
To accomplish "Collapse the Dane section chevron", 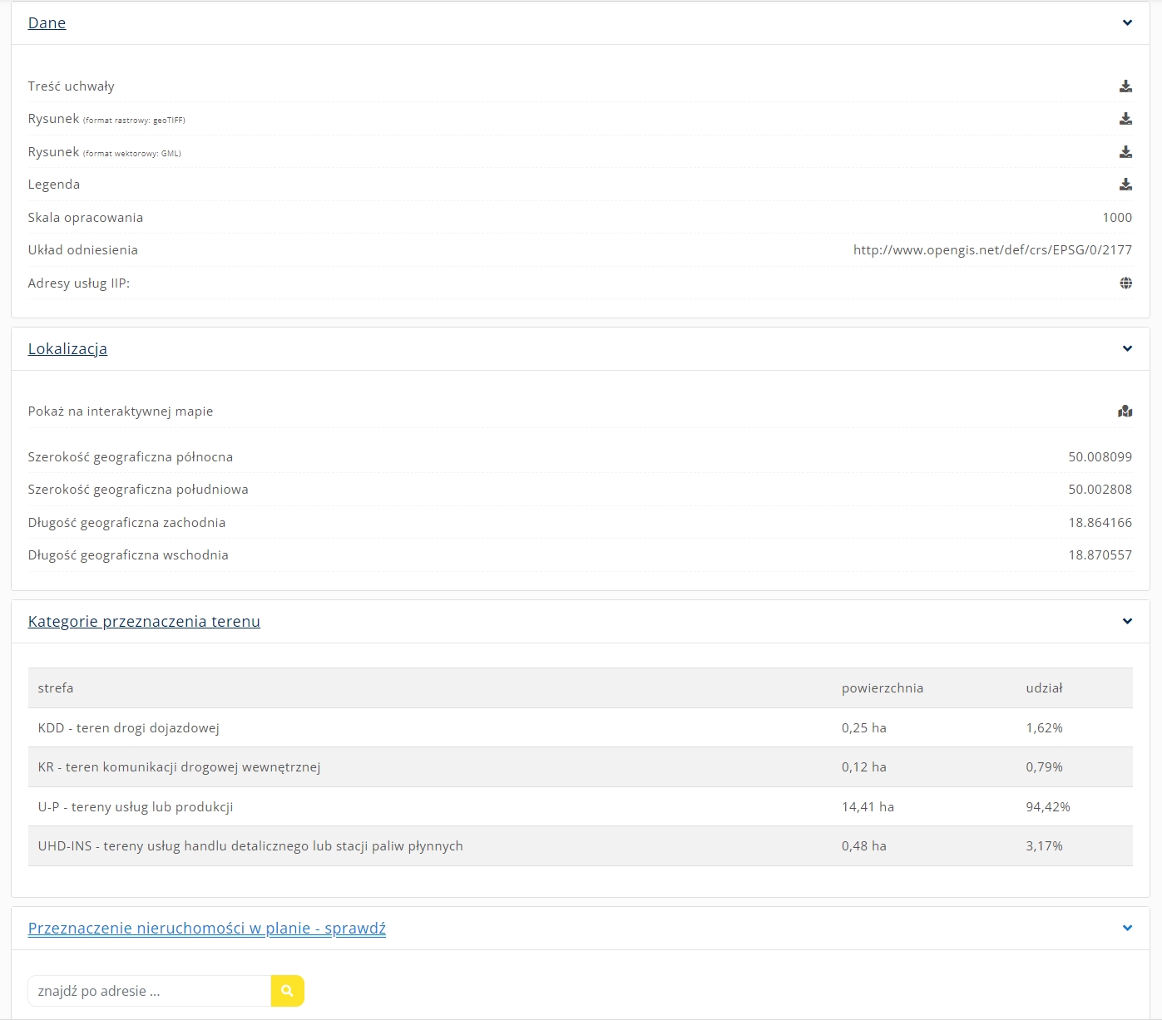I will pos(1127,23).
